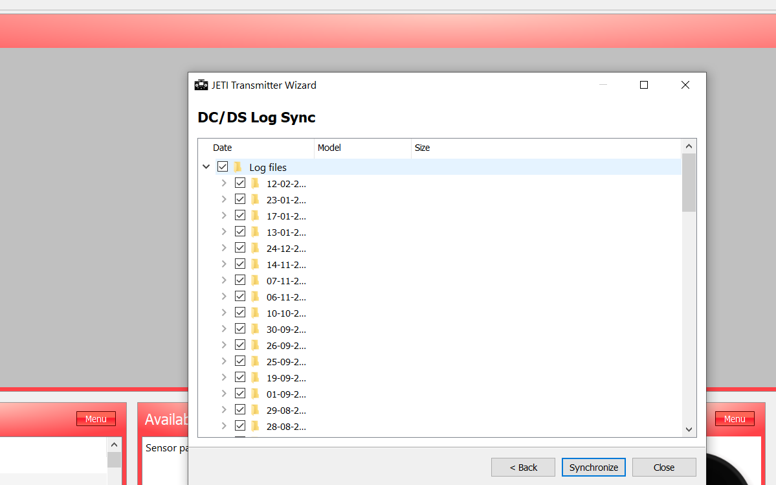Click the folder icon for 25-09-2...

tap(256, 361)
